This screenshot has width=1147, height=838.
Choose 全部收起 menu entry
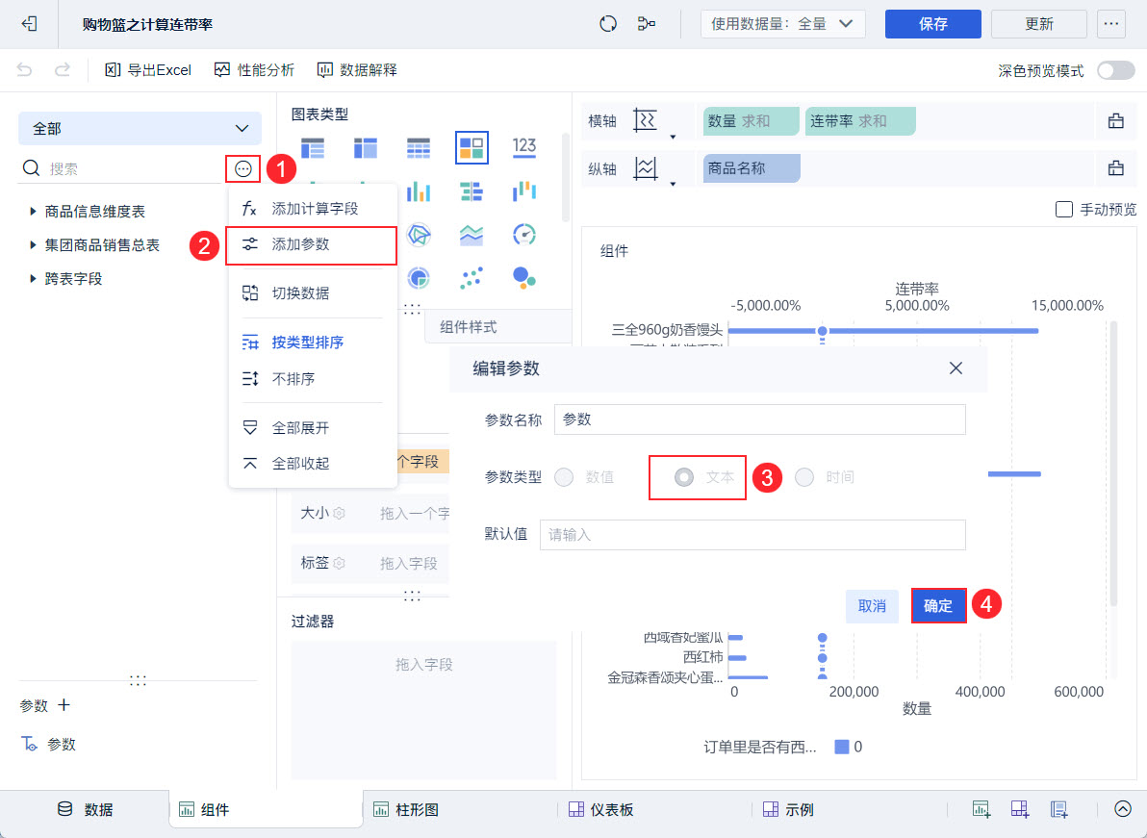[313, 464]
